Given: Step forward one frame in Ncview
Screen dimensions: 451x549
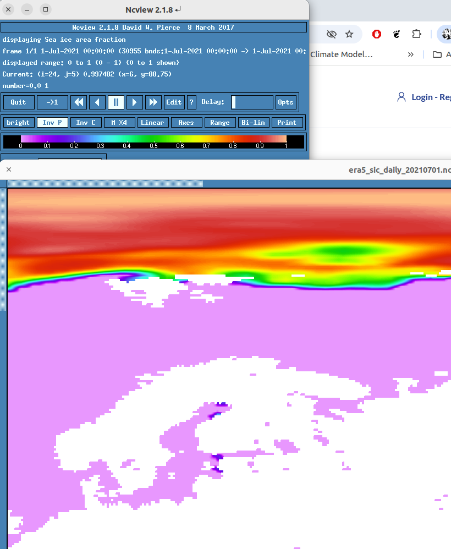Looking at the screenshot, I should (135, 102).
